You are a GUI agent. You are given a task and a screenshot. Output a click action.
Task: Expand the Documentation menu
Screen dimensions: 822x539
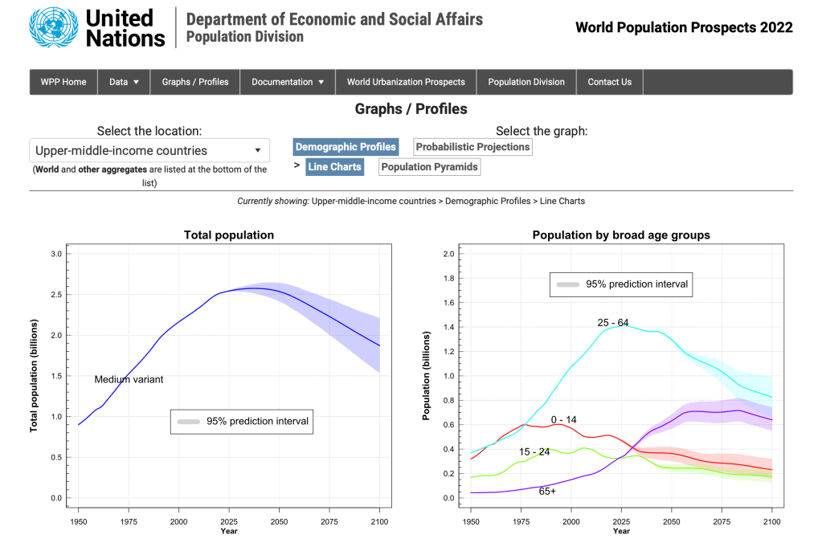coord(288,82)
